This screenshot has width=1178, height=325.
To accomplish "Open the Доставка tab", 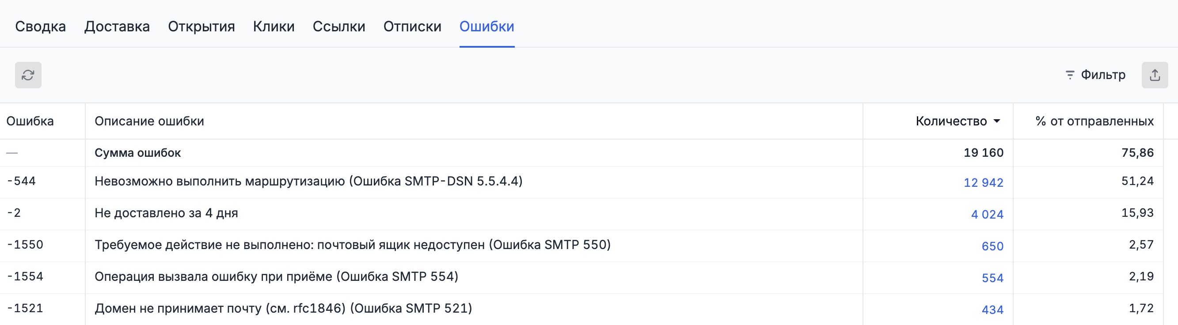I will tap(117, 26).
